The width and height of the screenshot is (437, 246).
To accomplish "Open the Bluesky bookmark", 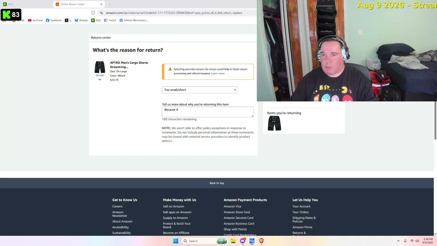I will [81, 20].
